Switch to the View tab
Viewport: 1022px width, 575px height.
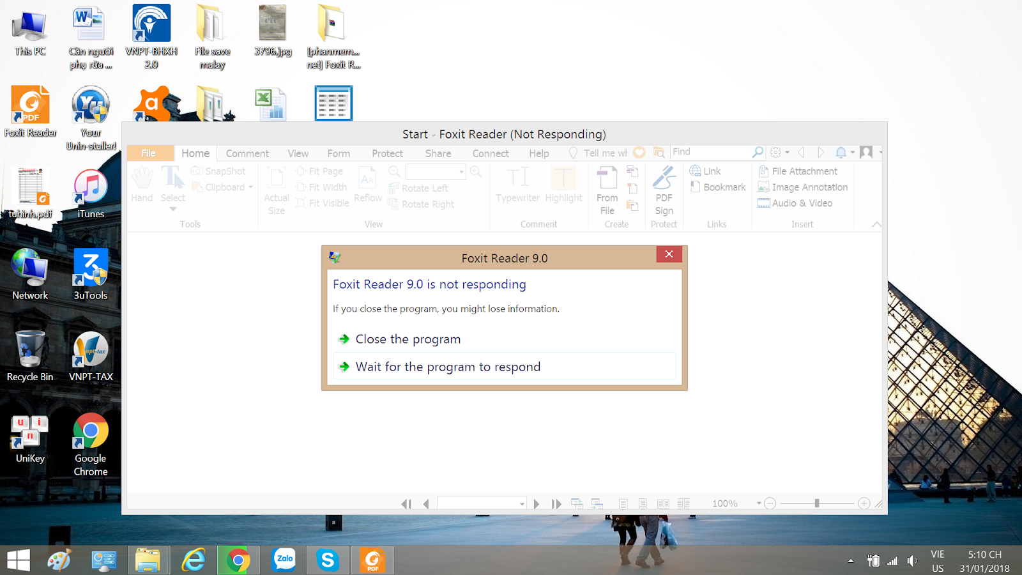pos(298,153)
